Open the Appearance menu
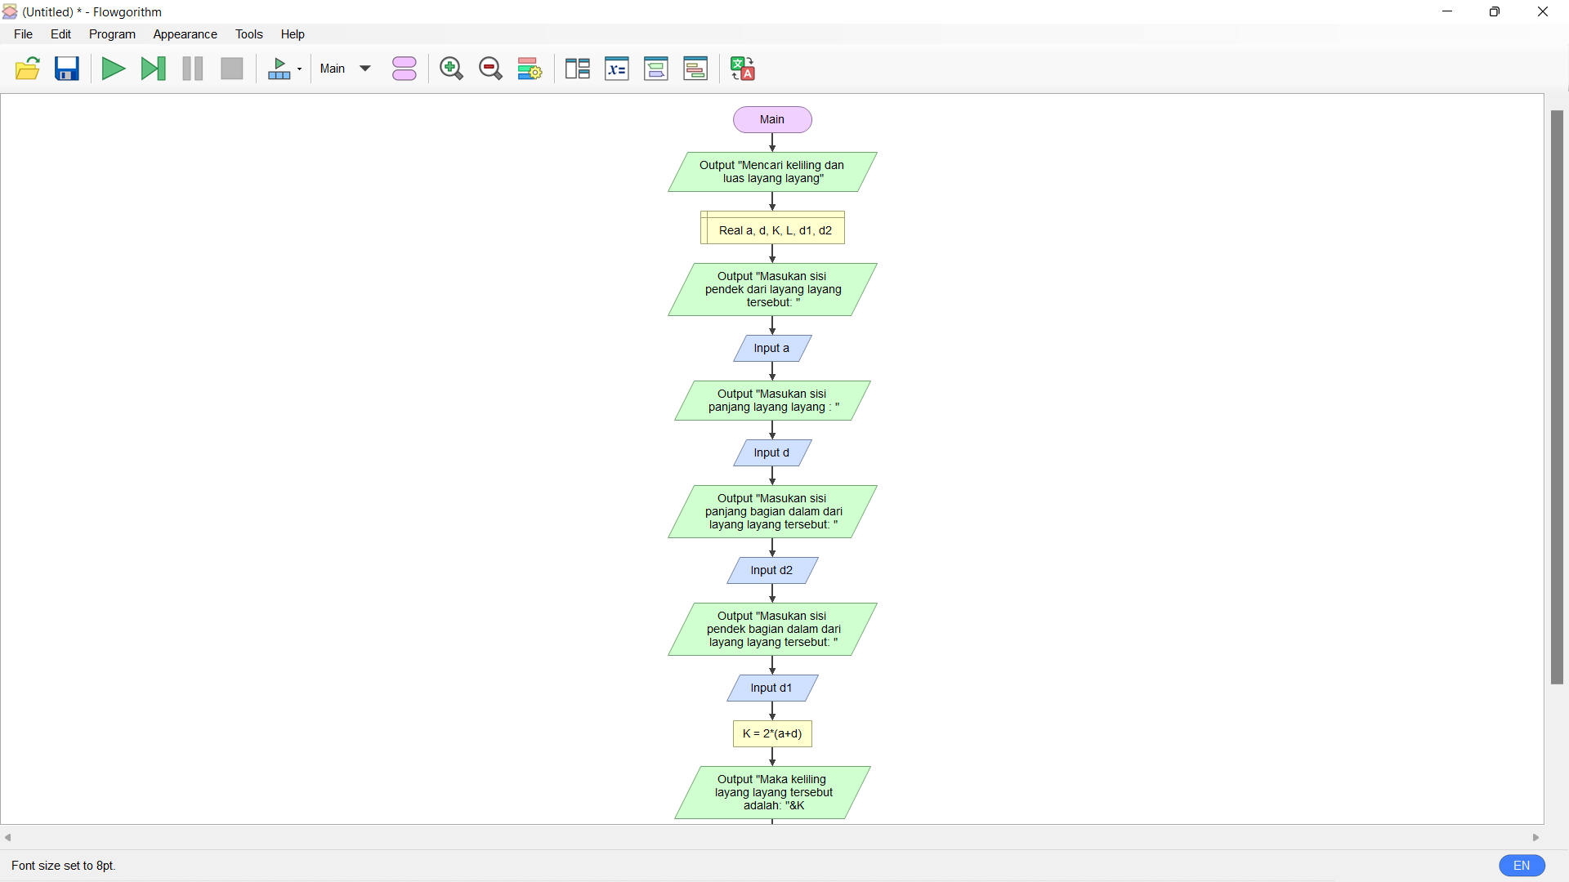The image size is (1569, 882). pyautogui.click(x=185, y=34)
